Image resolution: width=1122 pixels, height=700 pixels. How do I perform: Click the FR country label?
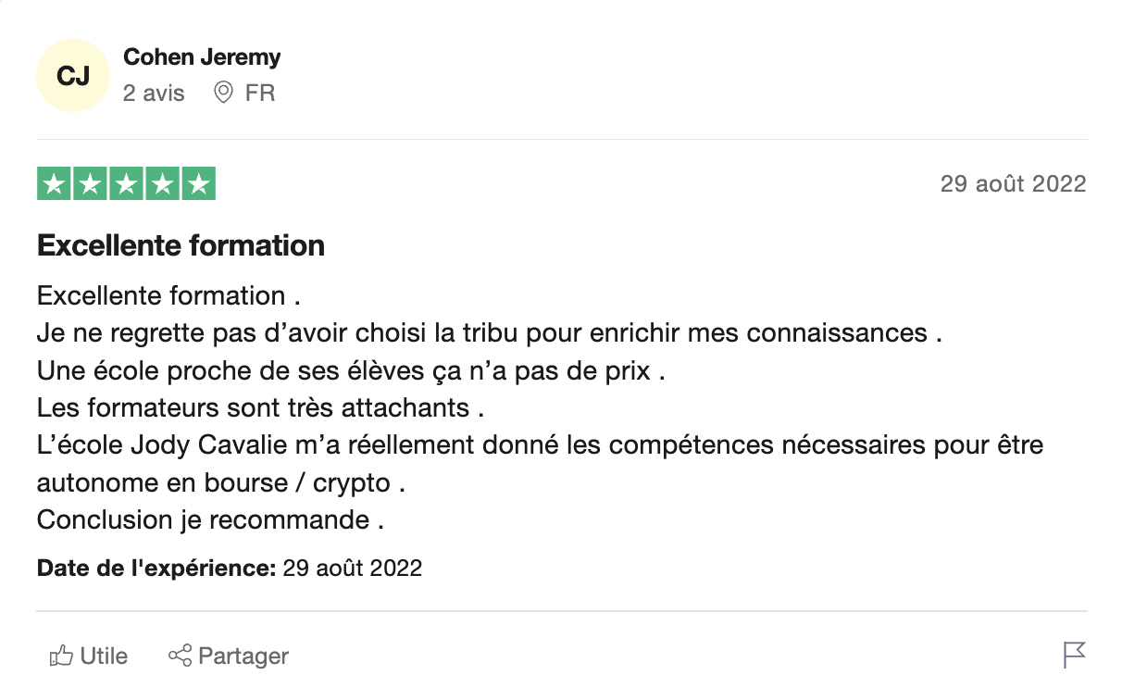[260, 94]
